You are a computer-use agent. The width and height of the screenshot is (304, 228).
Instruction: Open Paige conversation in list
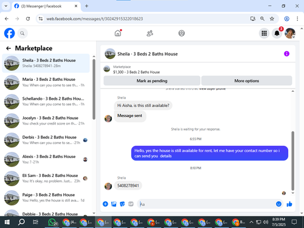(46, 198)
